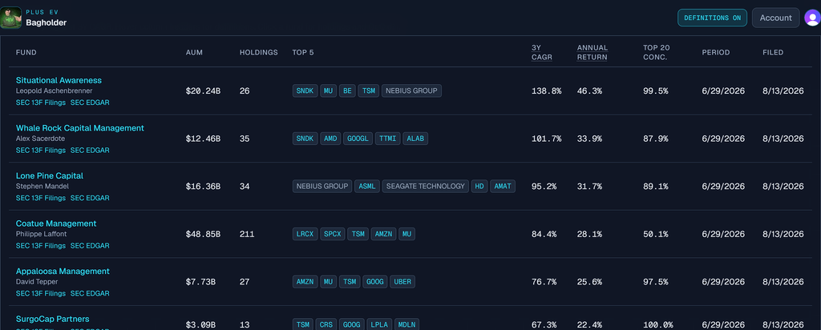
Task: Open the user profile avatar
Action: pyautogui.click(x=813, y=18)
